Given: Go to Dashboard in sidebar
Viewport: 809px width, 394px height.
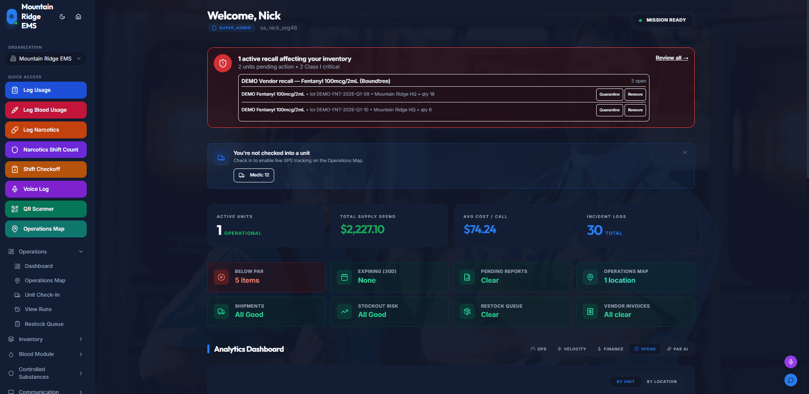Looking at the screenshot, I should click(x=39, y=266).
